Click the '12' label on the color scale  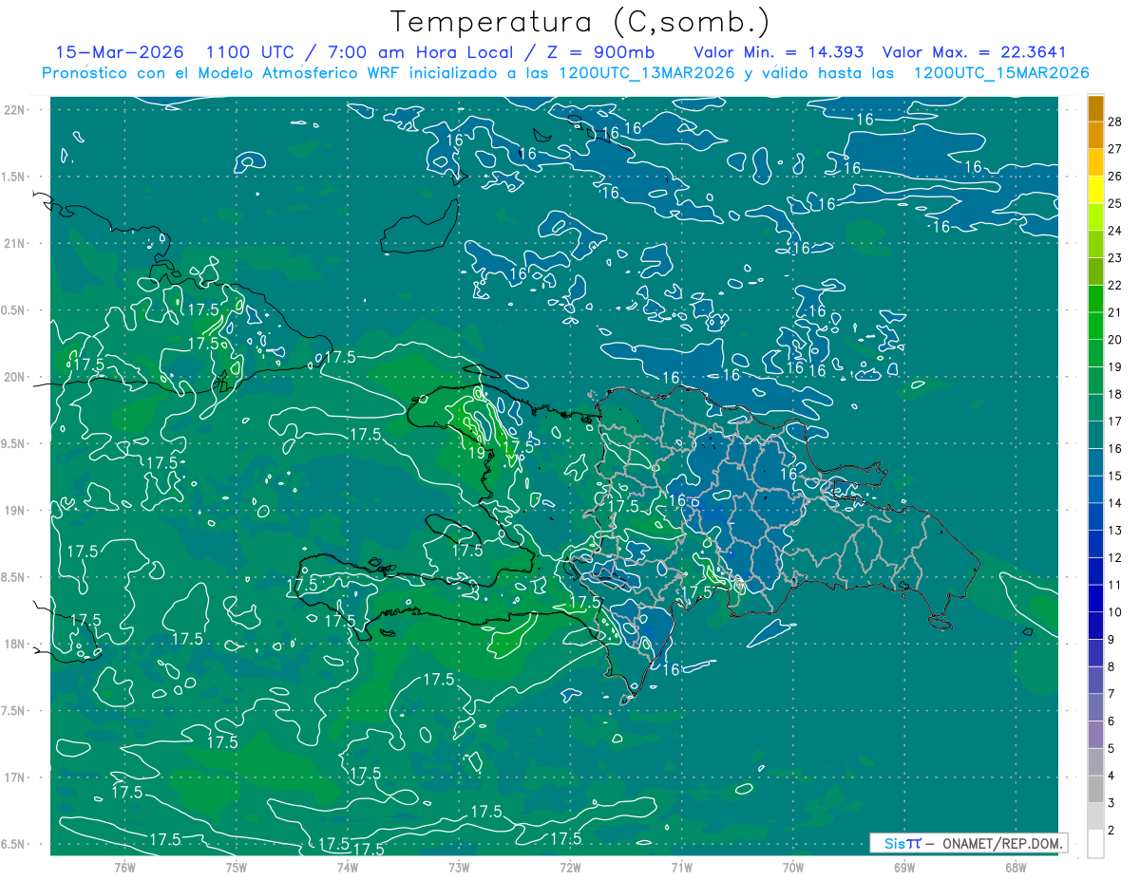1115,557
